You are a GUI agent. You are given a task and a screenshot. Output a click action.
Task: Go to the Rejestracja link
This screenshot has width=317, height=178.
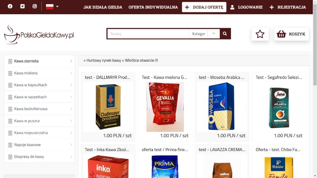click(288, 7)
